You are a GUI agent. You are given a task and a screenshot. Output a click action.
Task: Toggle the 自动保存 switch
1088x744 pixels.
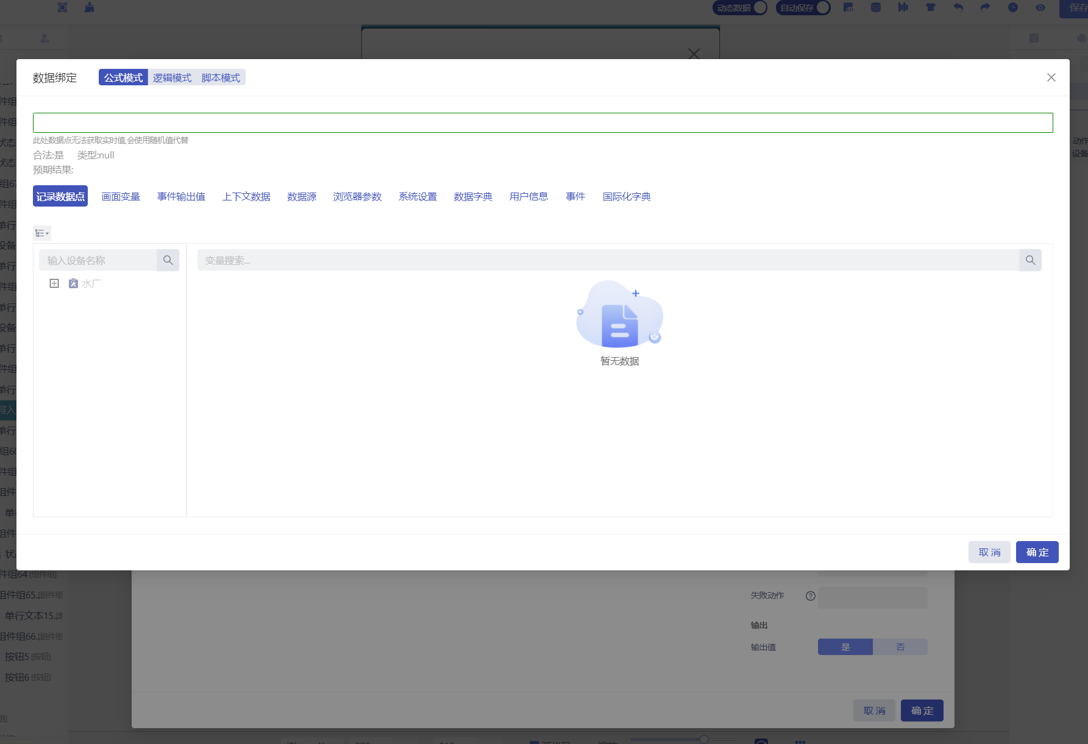click(822, 8)
